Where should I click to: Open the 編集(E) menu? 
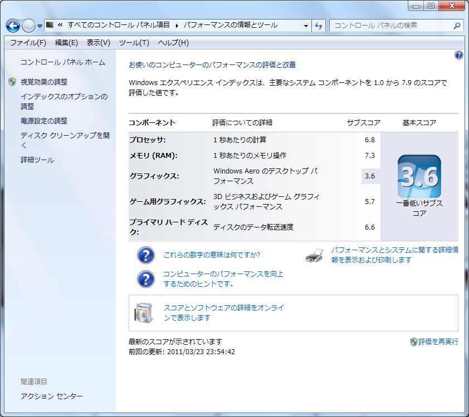tap(66, 43)
